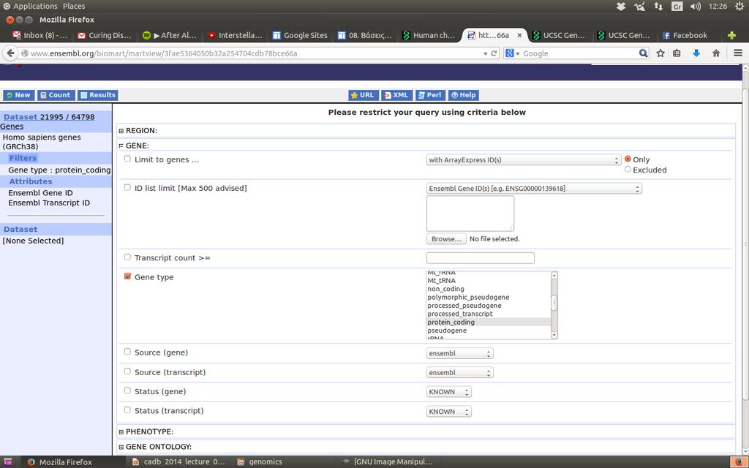The image size is (749, 468).
Task: Reload the page
Action: click(x=494, y=53)
